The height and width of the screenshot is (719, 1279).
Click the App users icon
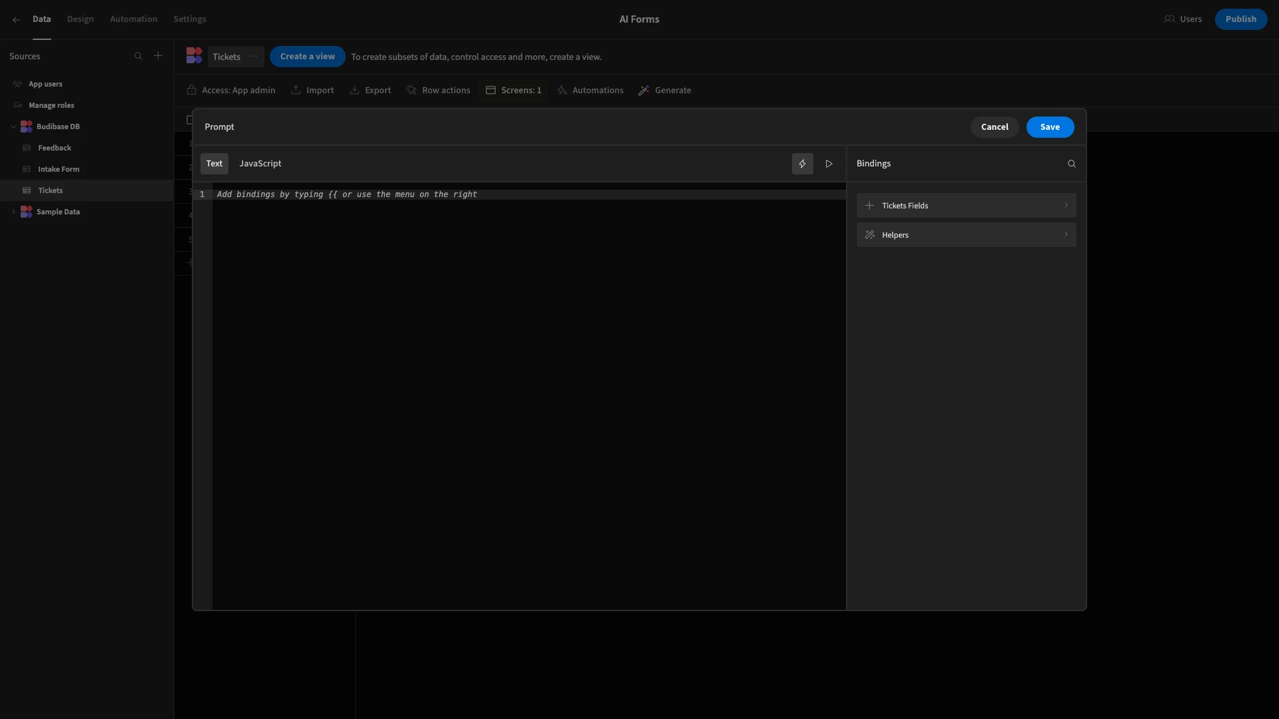pyautogui.click(x=18, y=84)
